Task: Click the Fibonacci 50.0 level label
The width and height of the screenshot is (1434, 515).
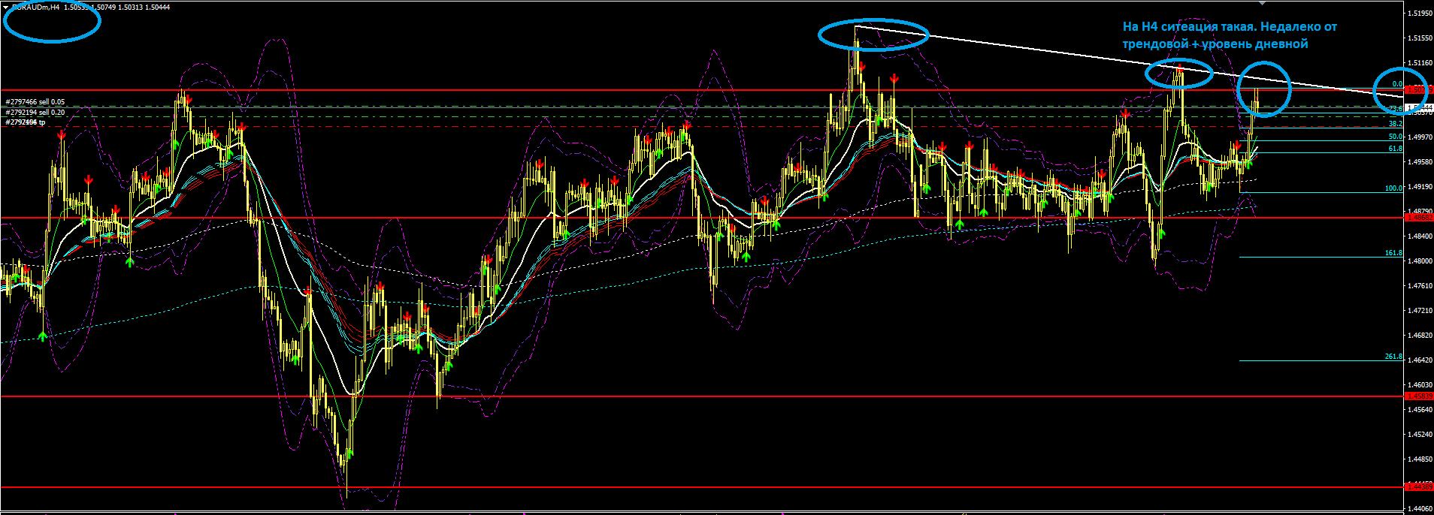Action: [1396, 137]
